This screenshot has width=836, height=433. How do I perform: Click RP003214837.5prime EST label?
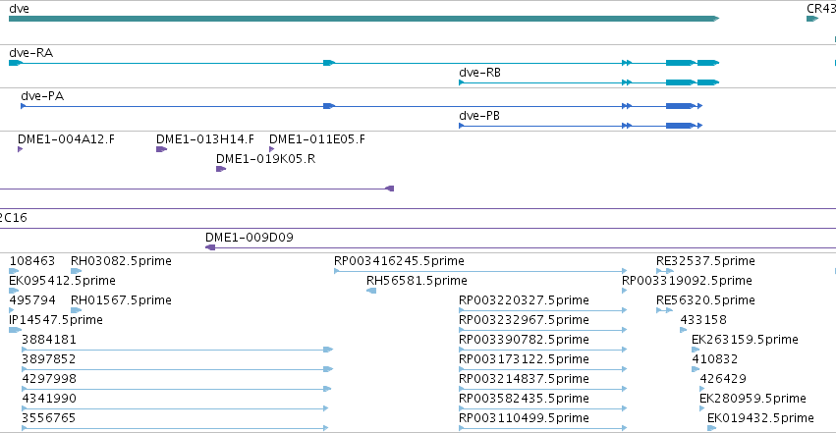525,379
